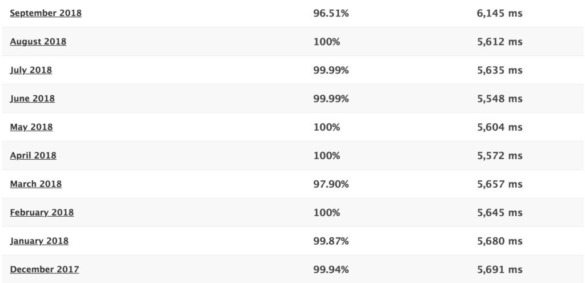Open the September 2018 report link
This screenshot has width=585, height=283.
tap(46, 13)
